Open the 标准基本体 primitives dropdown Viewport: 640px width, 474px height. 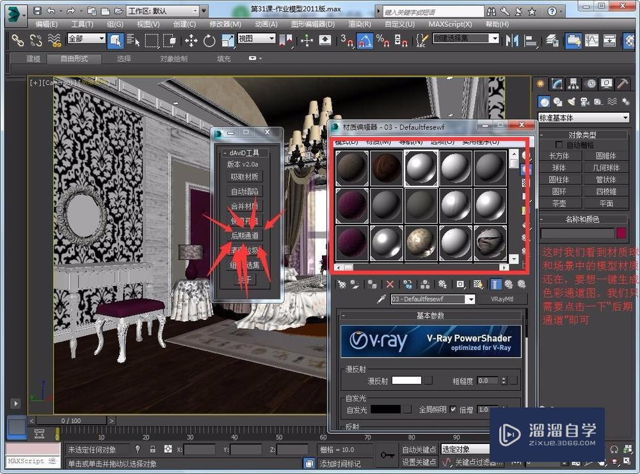tap(584, 117)
